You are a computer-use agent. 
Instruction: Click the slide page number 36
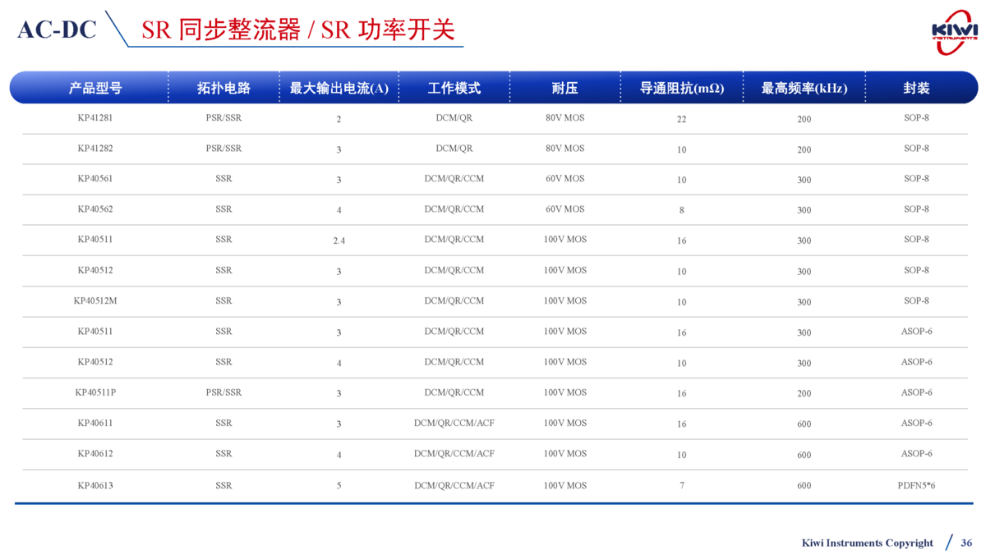pyautogui.click(x=966, y=543)
